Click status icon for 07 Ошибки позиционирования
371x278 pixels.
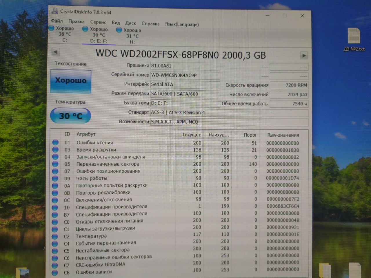pyautogui.click(x=55, y=171)
